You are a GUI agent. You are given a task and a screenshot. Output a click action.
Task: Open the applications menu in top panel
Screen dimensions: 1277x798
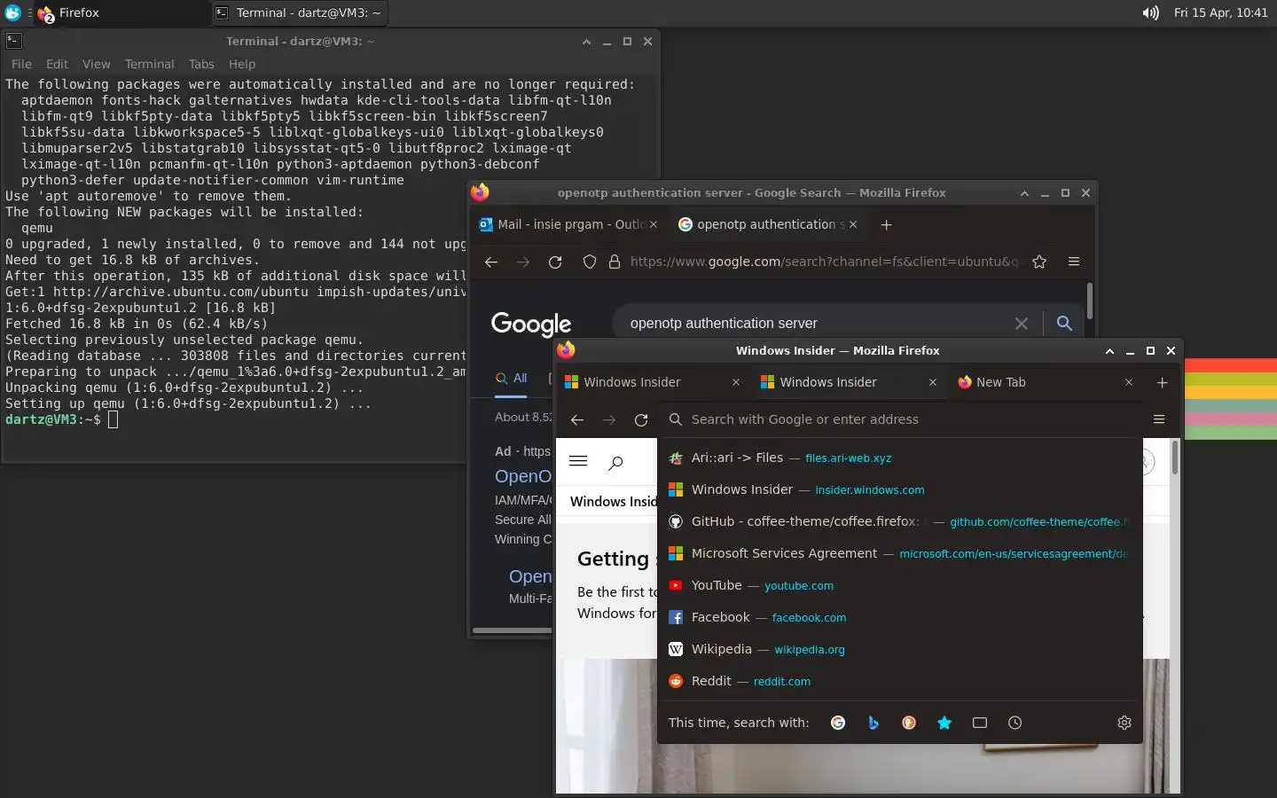tap(12, 12)
